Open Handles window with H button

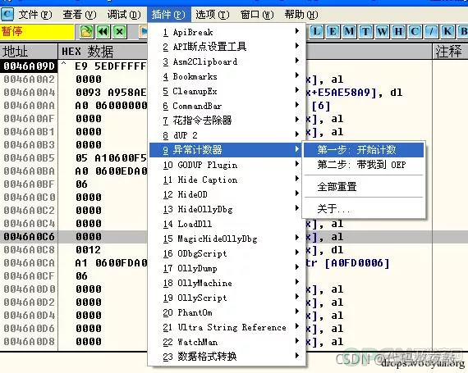398,31
